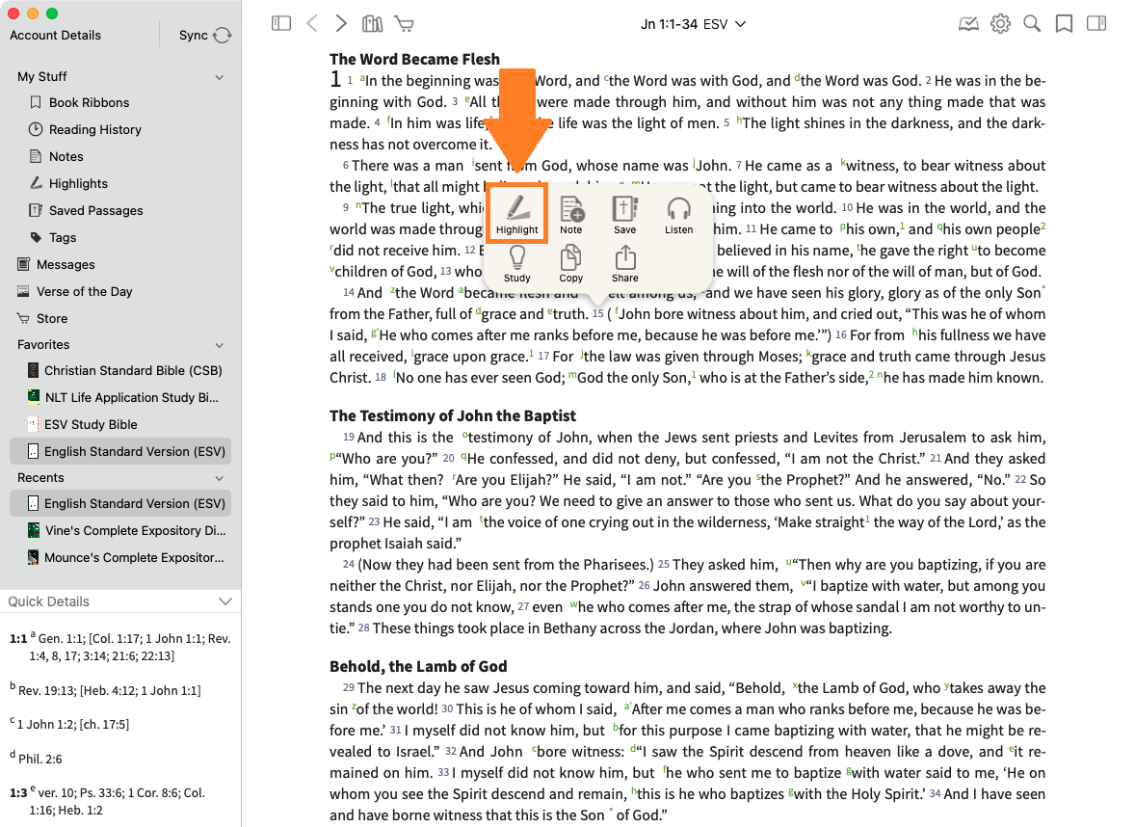Open the store cart toolbar icon
This screenshot has height=827, width=1135.
point(404,24)
